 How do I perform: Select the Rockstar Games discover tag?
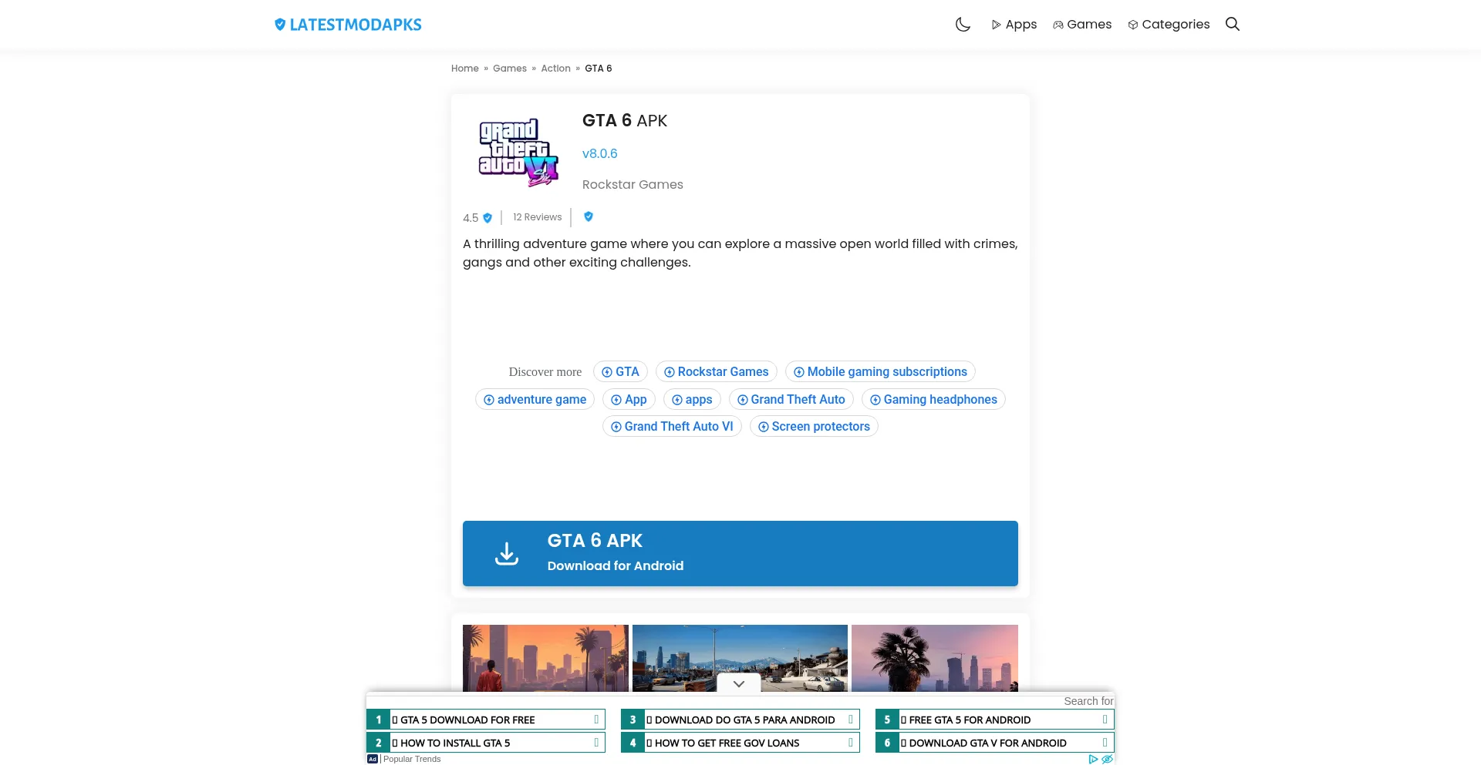click(716, 372)
